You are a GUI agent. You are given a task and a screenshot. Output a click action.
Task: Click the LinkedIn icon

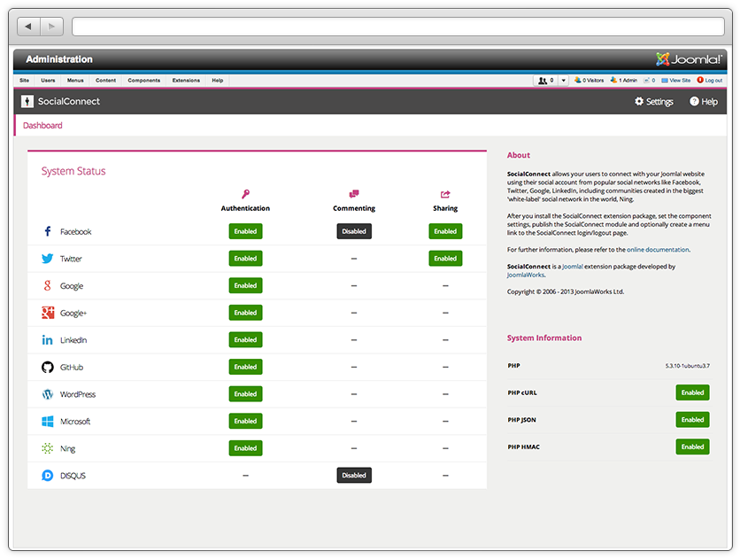point(47,340)
